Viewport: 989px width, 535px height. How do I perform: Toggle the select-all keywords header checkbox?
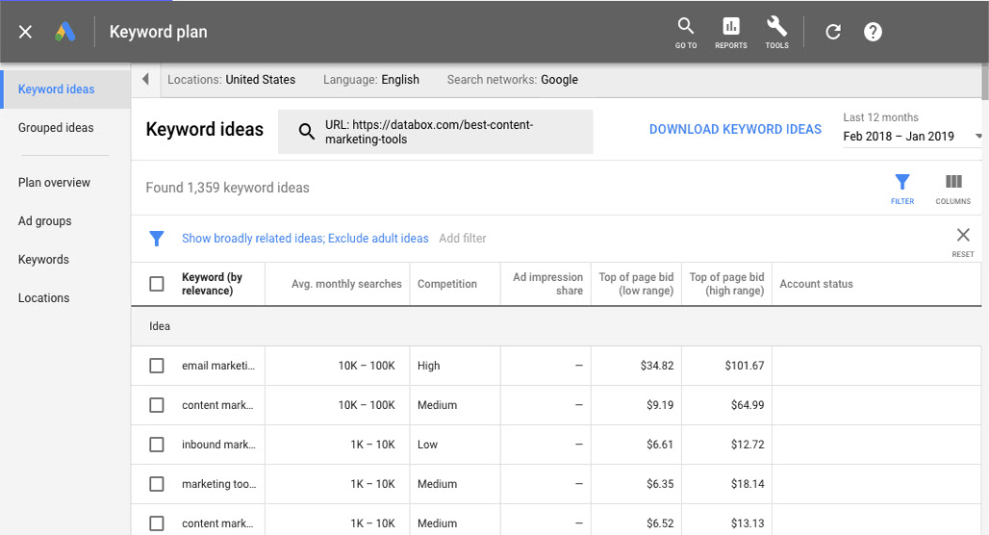(x=157, y=284)
